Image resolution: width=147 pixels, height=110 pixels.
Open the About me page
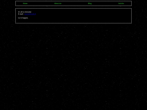58,4
